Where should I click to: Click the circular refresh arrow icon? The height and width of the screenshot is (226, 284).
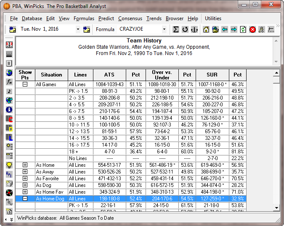click(x=185, y=29)
